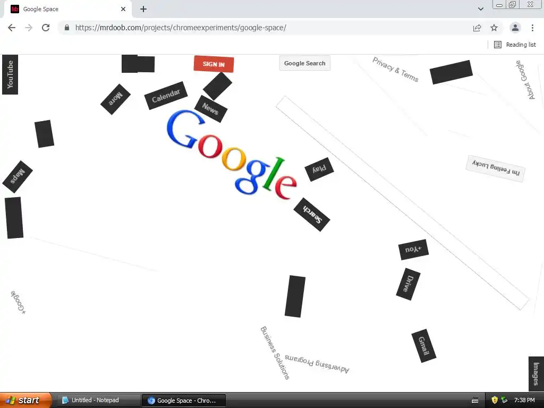Click the network tray icon
This screenshot has height=408, width=544.
(x=504, y=400)
